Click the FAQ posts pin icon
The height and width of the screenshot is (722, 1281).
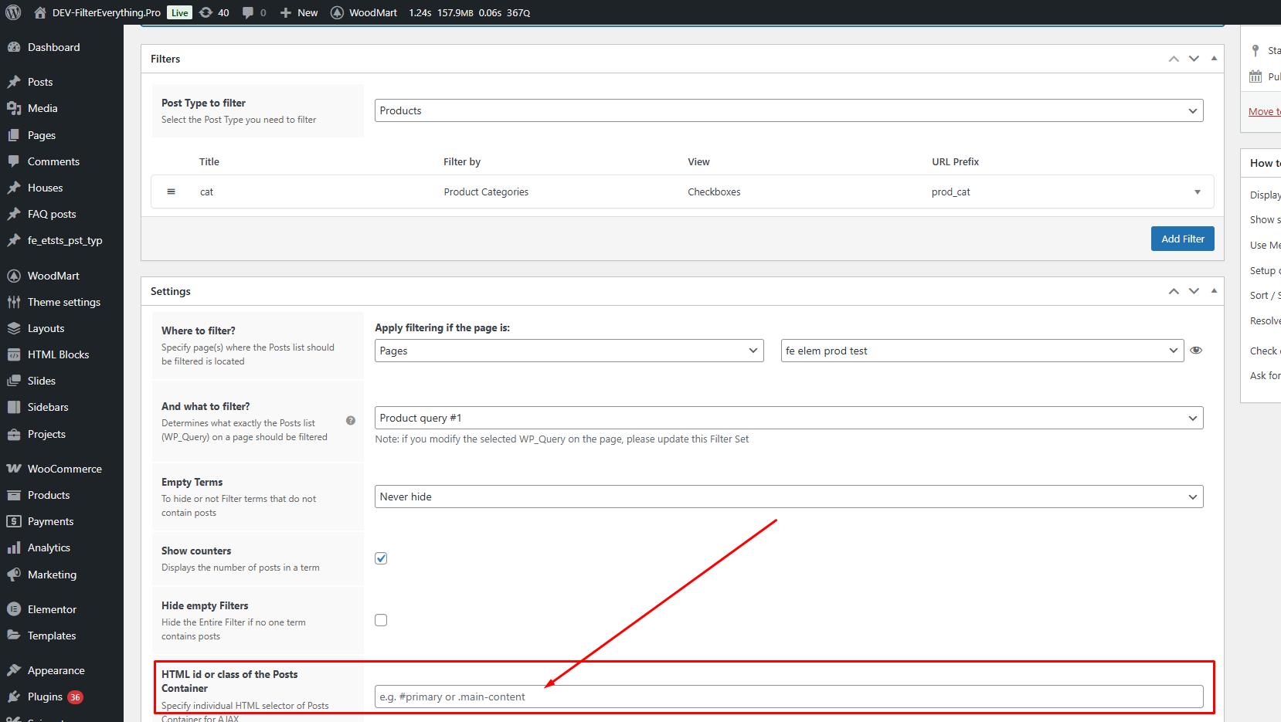[14, 214]
